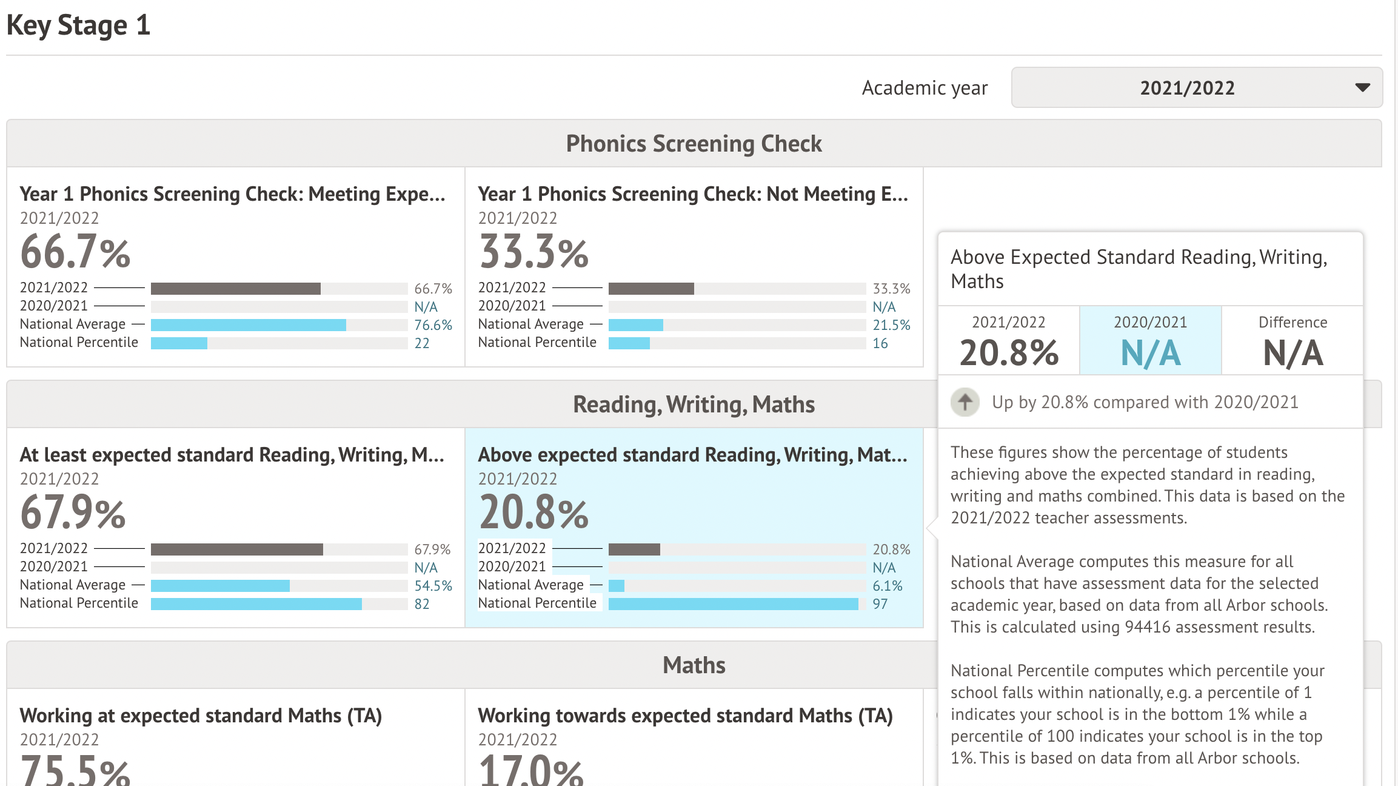Select the 2021/2022 20.8% cell in popup
The height and width of the screenshot is (786, 1398).
click(x=1009, y=341)
